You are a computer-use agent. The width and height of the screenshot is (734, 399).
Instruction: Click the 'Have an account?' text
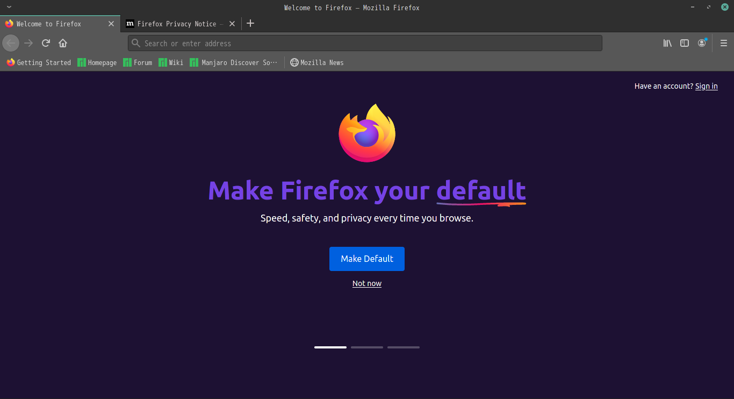point(664,86)
